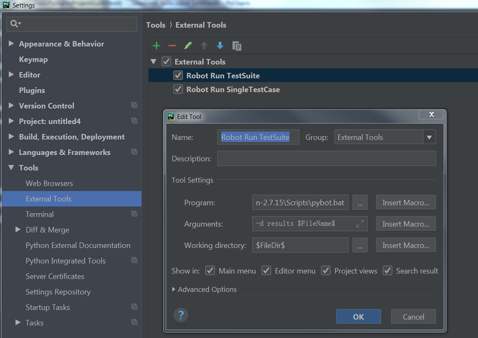Click the pencil edit tool icon
The image size is (478, 338).
click(x=188, y=46)
